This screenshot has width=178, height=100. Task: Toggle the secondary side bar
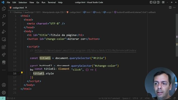(x=158, y=2)
